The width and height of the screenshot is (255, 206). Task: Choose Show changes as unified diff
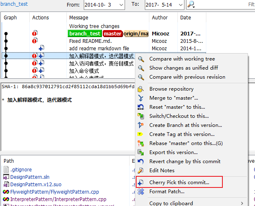[x=184, y=68]
